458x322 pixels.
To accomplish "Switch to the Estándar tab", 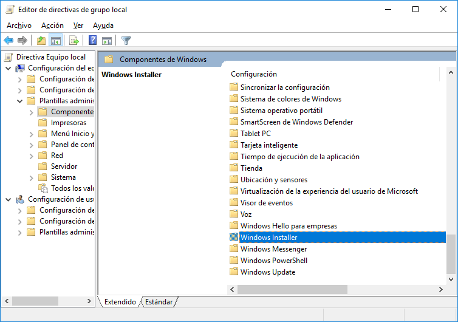I will 158,302.
